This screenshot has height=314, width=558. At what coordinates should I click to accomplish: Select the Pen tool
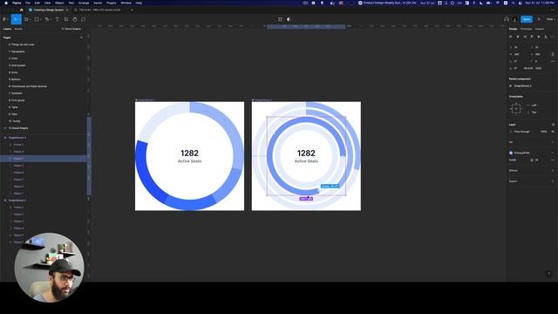pos(47,19)
